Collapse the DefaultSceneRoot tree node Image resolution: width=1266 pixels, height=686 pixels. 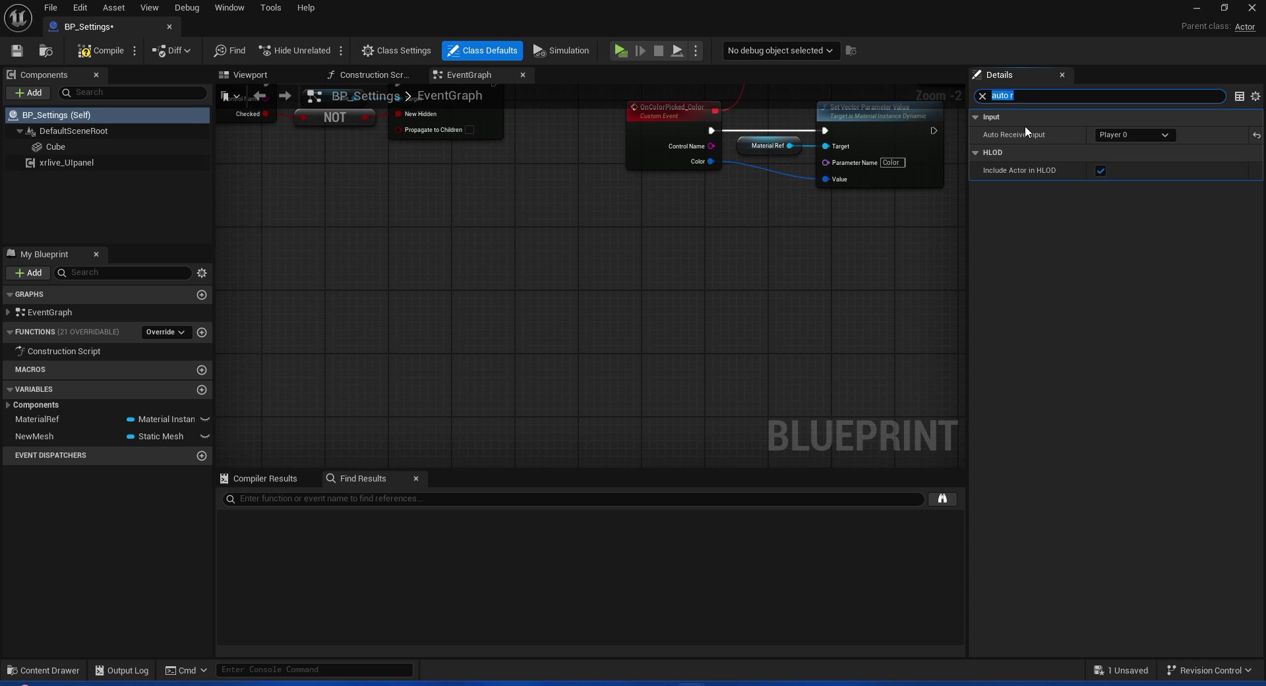point(20,131)
